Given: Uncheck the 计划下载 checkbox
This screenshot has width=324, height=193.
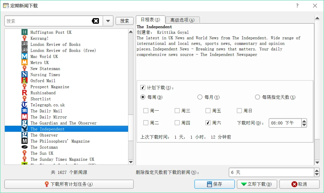Looking at the screenshot, I should tap(143, 88).
